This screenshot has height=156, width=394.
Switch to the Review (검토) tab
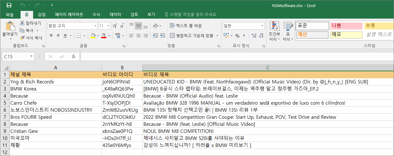click(134, 14)
